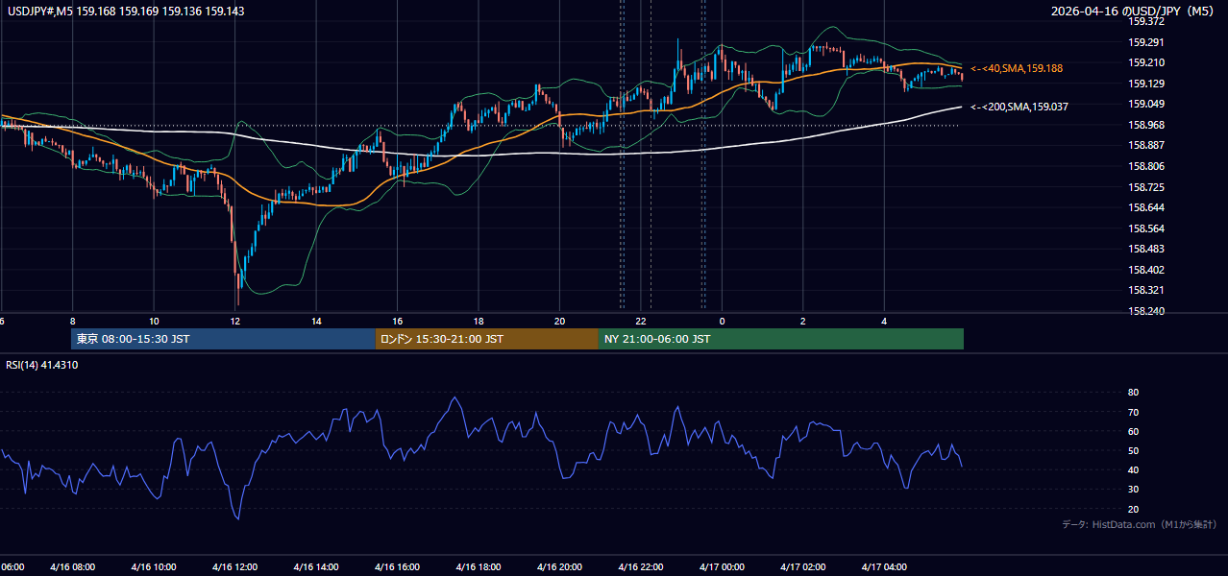
Task: Click hour label 8 under the price chart
Action: (72, 321)
